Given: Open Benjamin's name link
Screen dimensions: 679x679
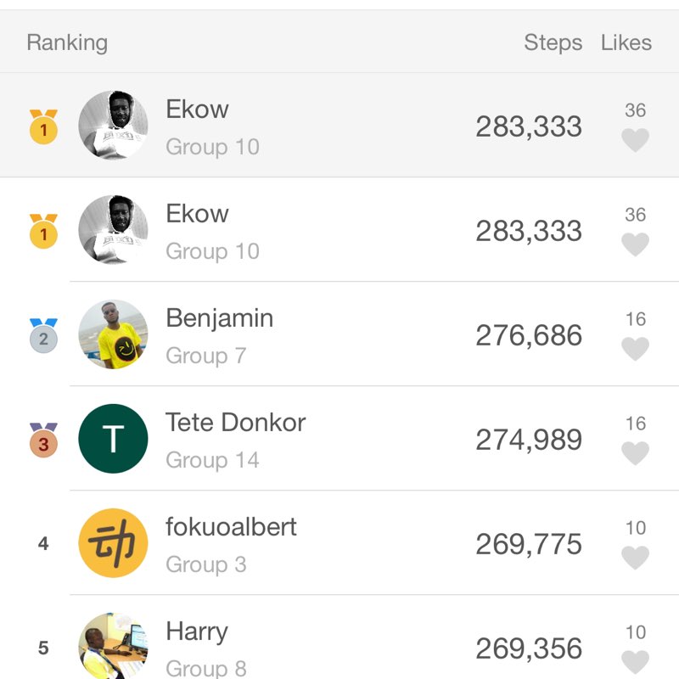Looking at the screenshot, I should [219, 318].
